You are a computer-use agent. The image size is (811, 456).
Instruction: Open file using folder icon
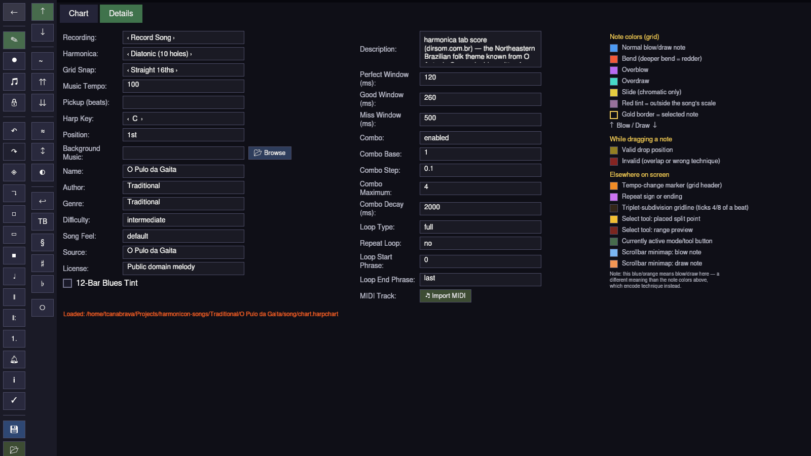14,449
